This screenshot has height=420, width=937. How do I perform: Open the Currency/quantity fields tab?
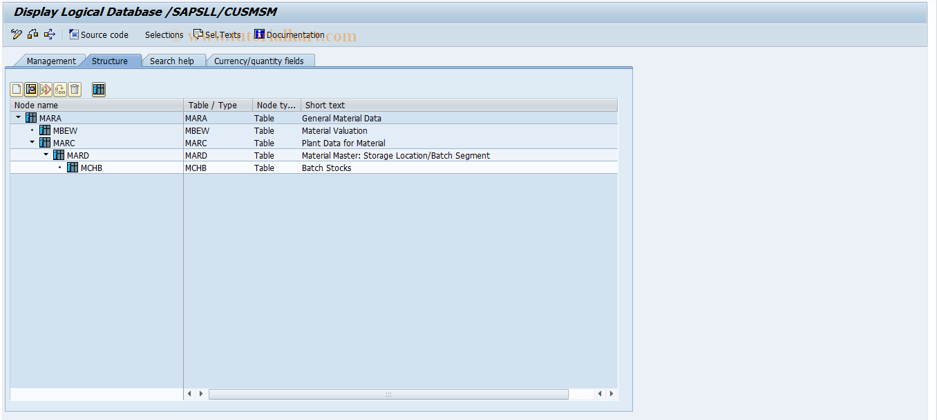pyautogui.click(x=261, y=61)
